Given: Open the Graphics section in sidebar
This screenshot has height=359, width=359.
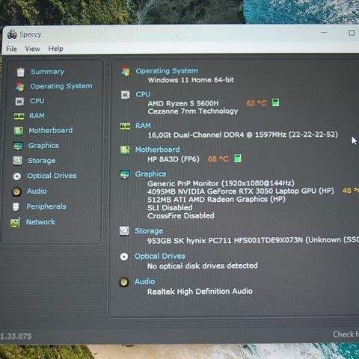Looking at the screenshot, I should click(43, 146).
